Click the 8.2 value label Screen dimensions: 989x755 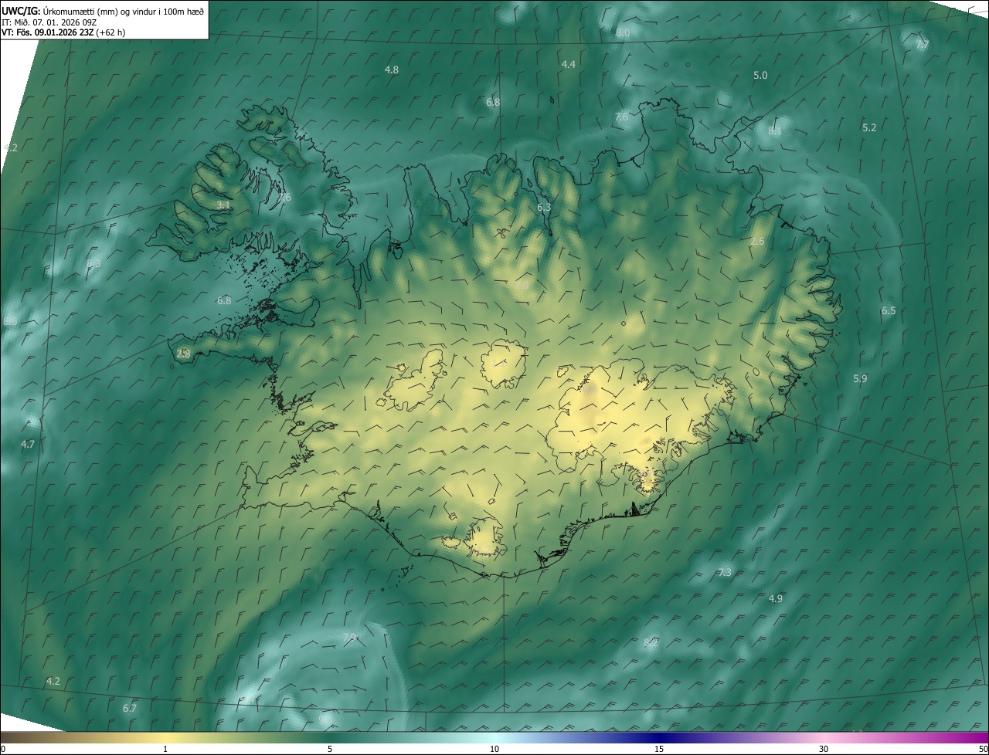[651, 642]
